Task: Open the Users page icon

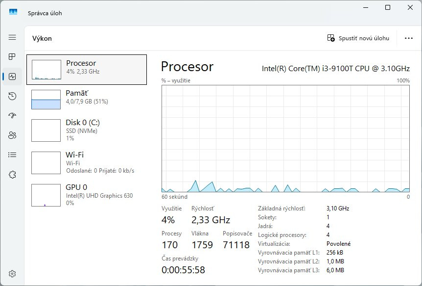Action: [x=12, y=135]
